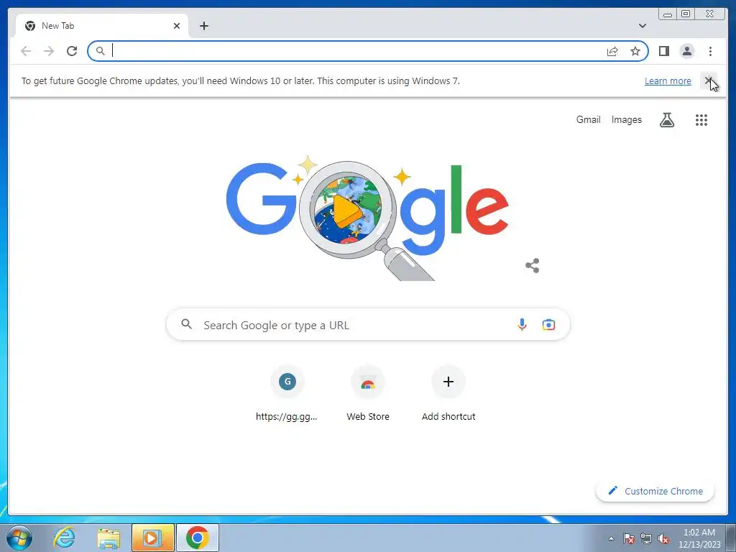Image resolution: width=736 pixels, height=552 pixels.
Task: Open Gmail link
Action: (588, 120)
